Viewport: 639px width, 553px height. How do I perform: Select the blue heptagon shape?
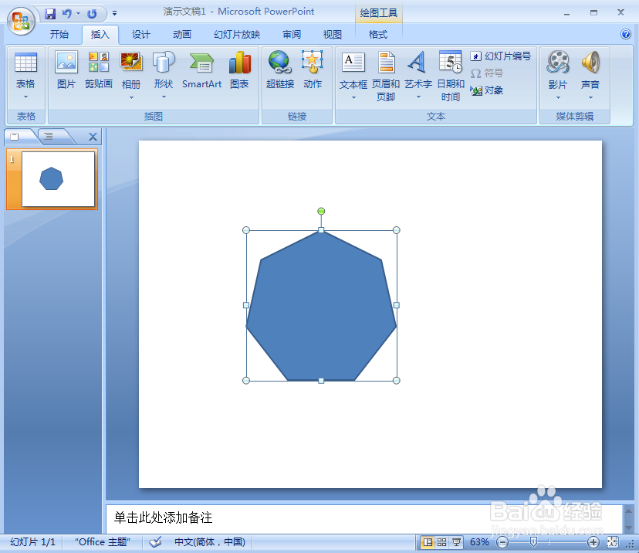[x=321, y=306]
